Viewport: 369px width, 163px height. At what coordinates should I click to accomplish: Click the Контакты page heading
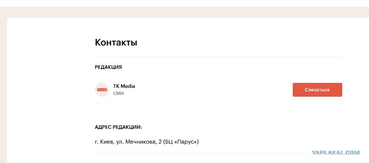(x=116, y=43)
